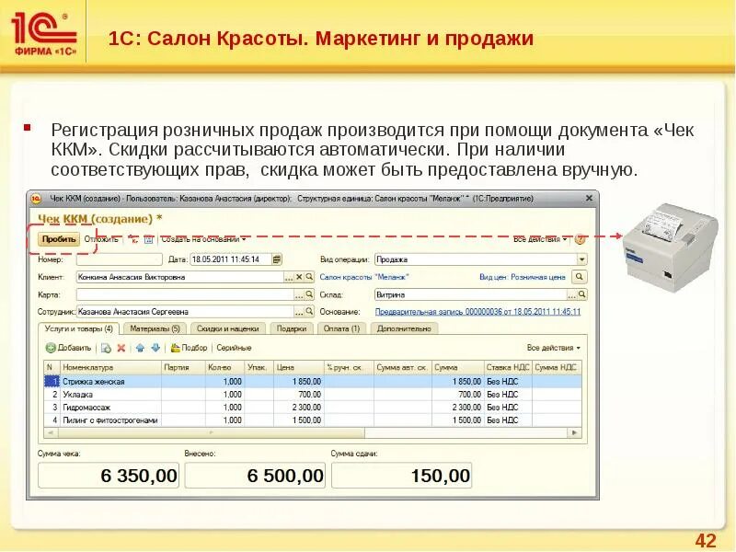
Task: Expand the Вид операции dropdown arrow
Action: click(581, 259)
